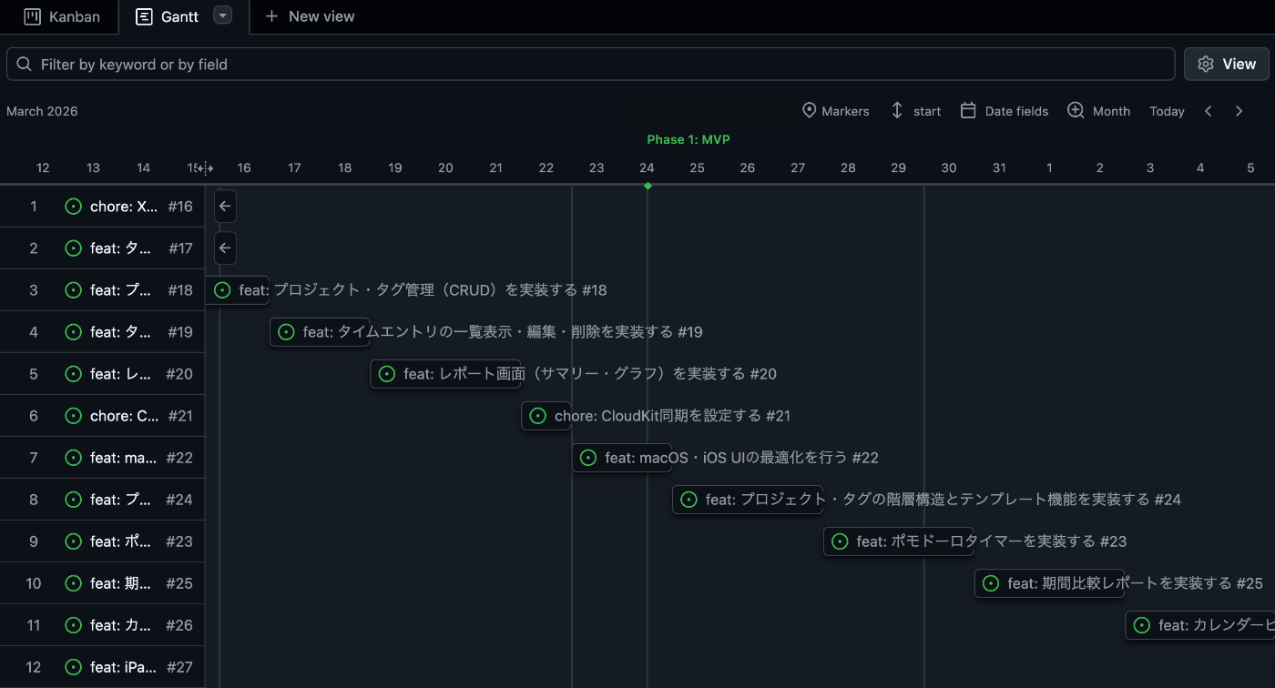The width and height of the screenshot is (1275, 688).
Task: Select row number 12 in the table
Action: pyautogui.click(x=34, y=667)
